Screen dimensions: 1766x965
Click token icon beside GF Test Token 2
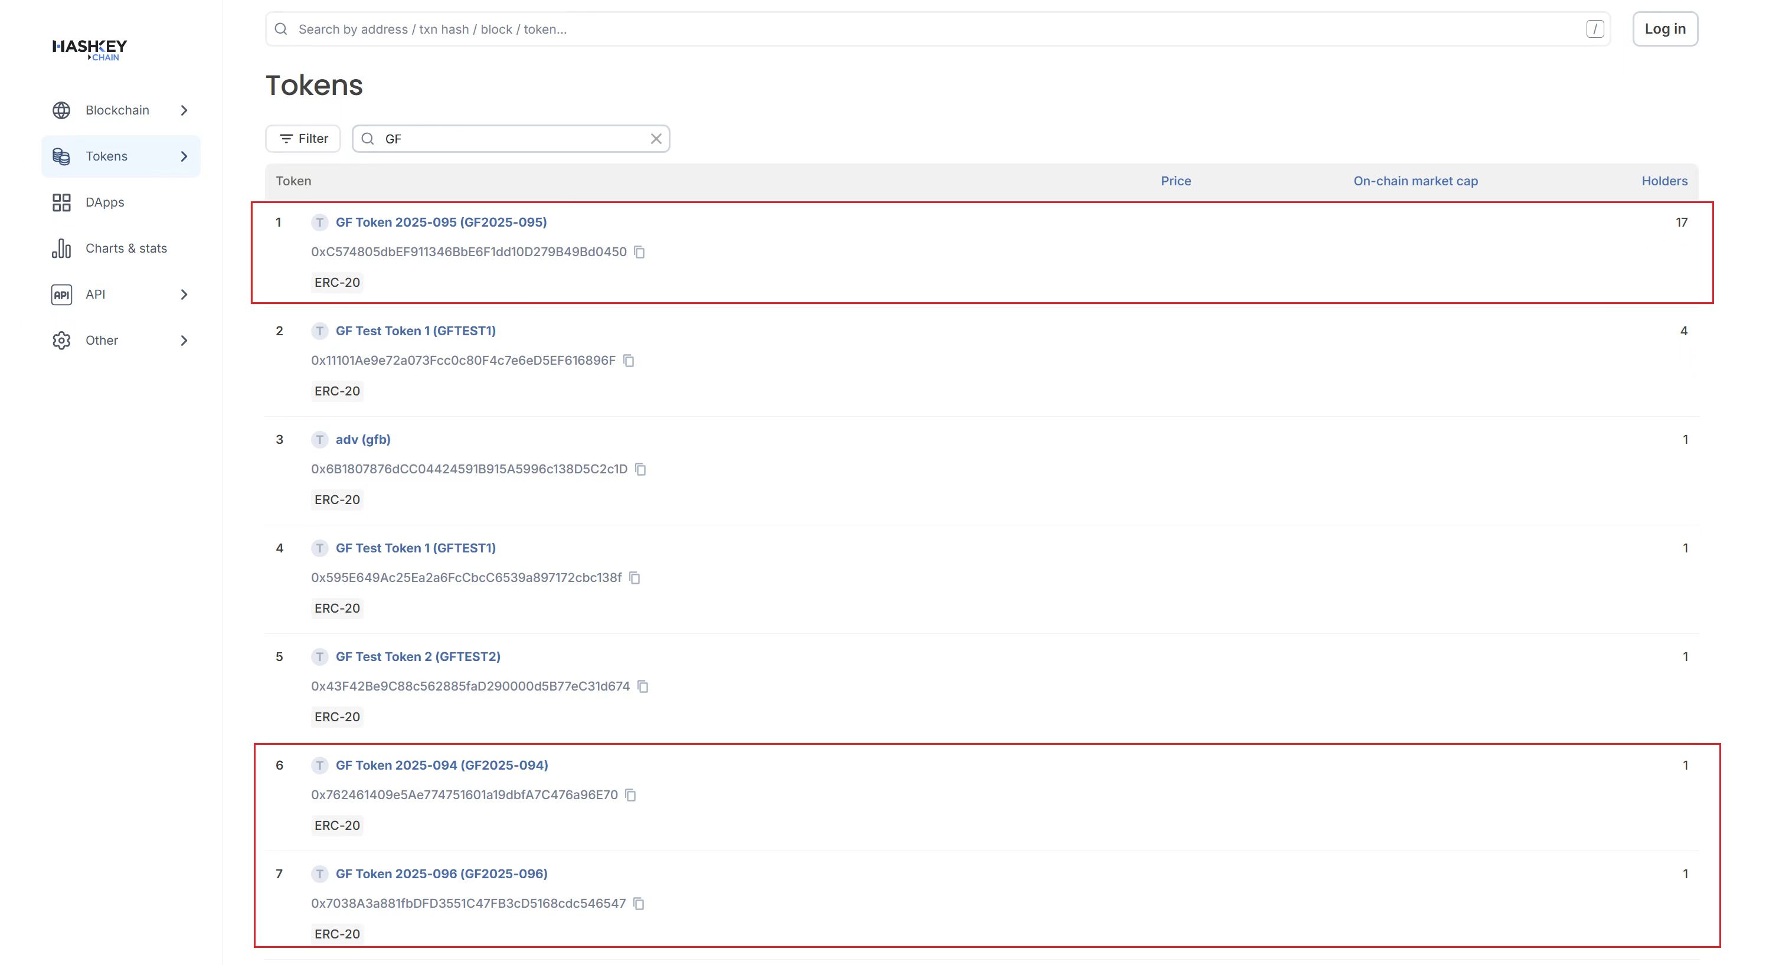point(319,656)
